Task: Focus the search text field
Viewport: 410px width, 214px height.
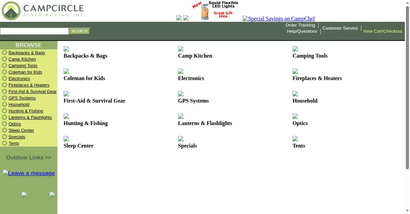Action: pos(34,31)
